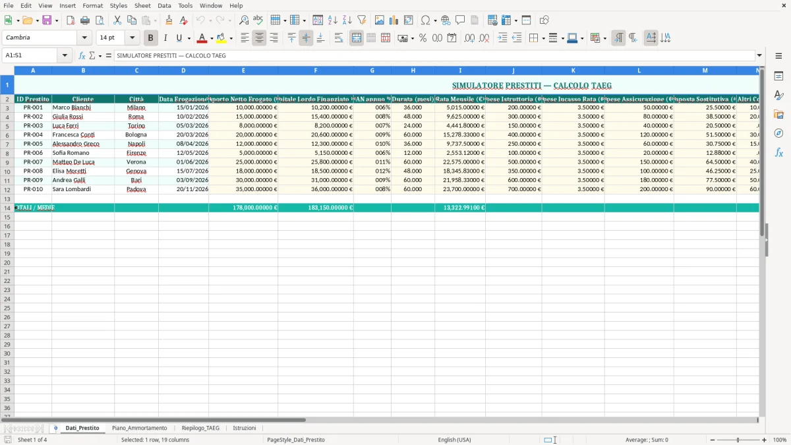Screen dimensions: 791x445
Task: Open the Function Wizard fx icon
Action: pos(82,56)
